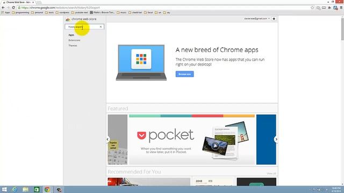Show next featured item with right arrow
This screenshot has width=344, height=193.
276,139
